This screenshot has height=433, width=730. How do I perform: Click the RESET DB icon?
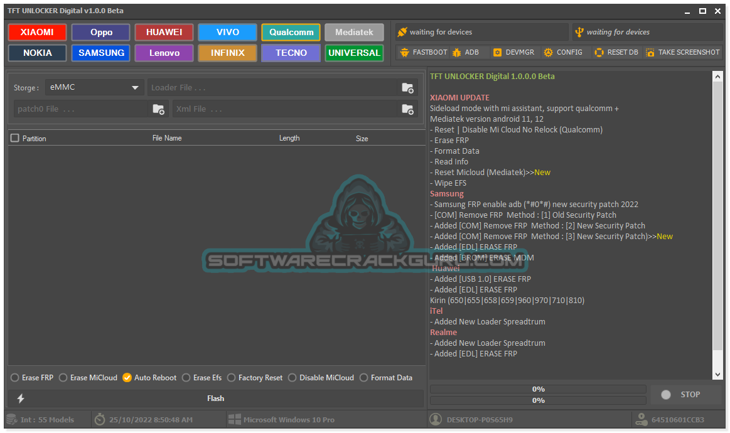pos(599,52)
